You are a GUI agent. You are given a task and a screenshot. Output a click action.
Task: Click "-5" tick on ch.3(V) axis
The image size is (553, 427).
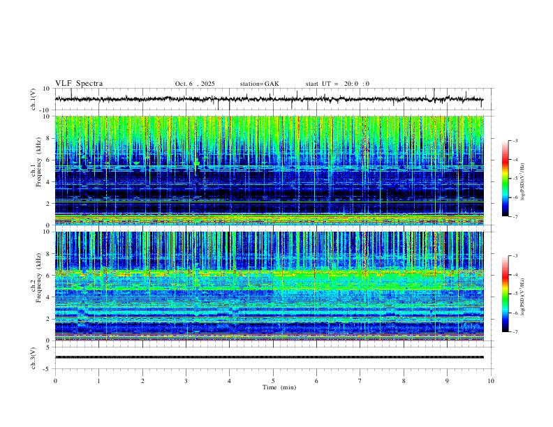47,369
